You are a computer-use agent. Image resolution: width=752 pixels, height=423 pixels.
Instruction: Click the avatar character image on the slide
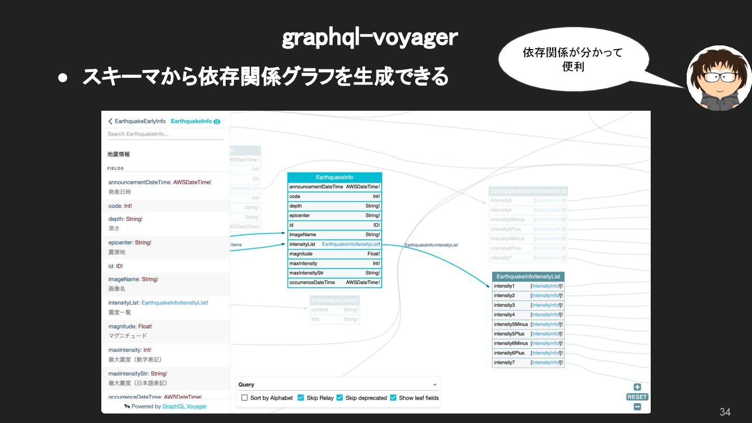tap(719, 78)
